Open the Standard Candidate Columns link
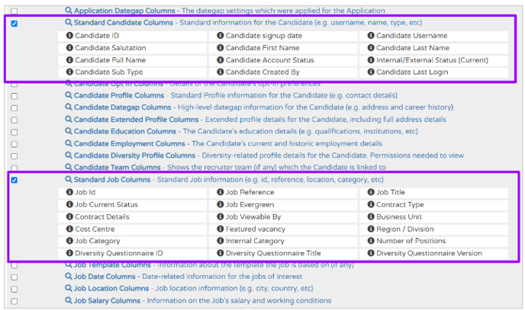 tap(123, 22)
